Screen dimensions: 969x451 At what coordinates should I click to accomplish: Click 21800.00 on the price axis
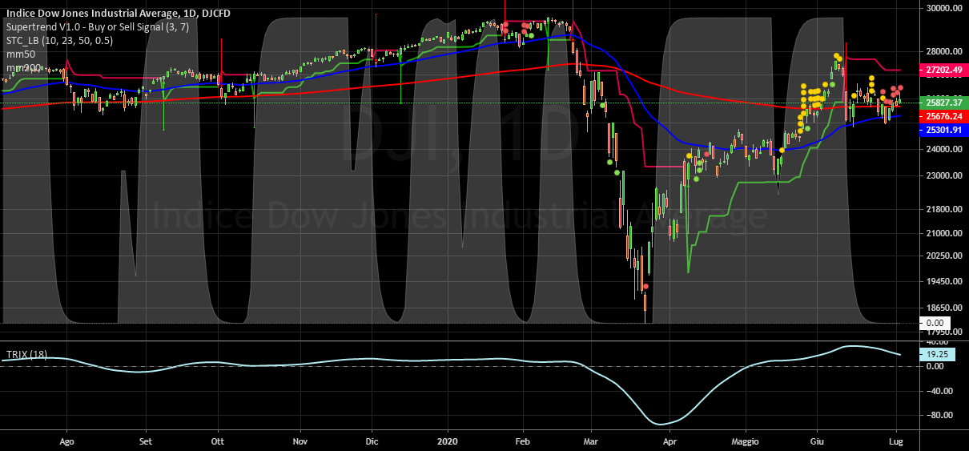click(943, 209)
